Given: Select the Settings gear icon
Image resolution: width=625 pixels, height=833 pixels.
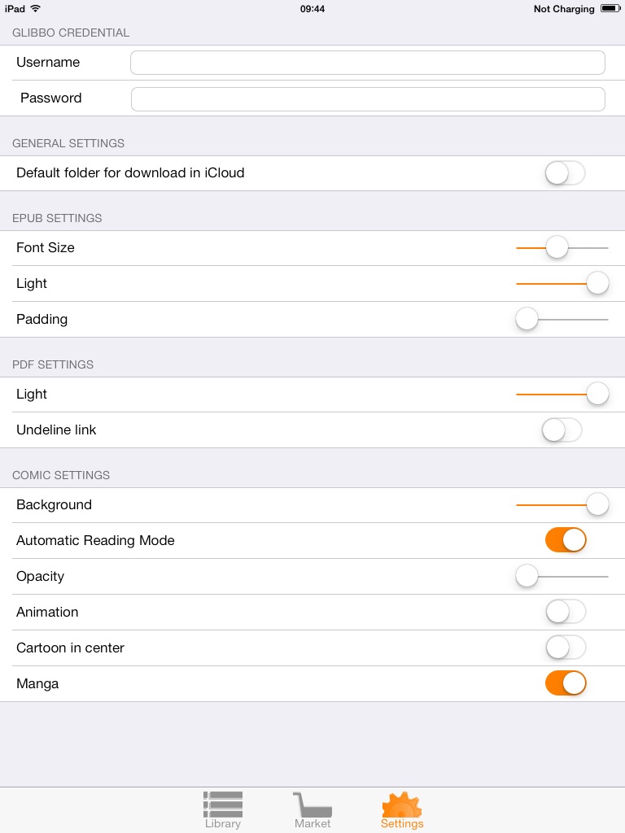Looking at the screenshot, I should (x=402, y=805).
